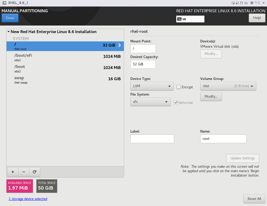Click the 'us' keyboard layout indicator
267x206 pixels.
coord(190,19)
